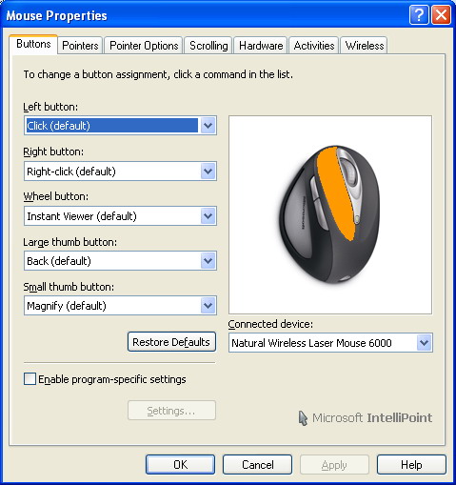Open the Right button assignment dropdown

(x=208, y=172)
